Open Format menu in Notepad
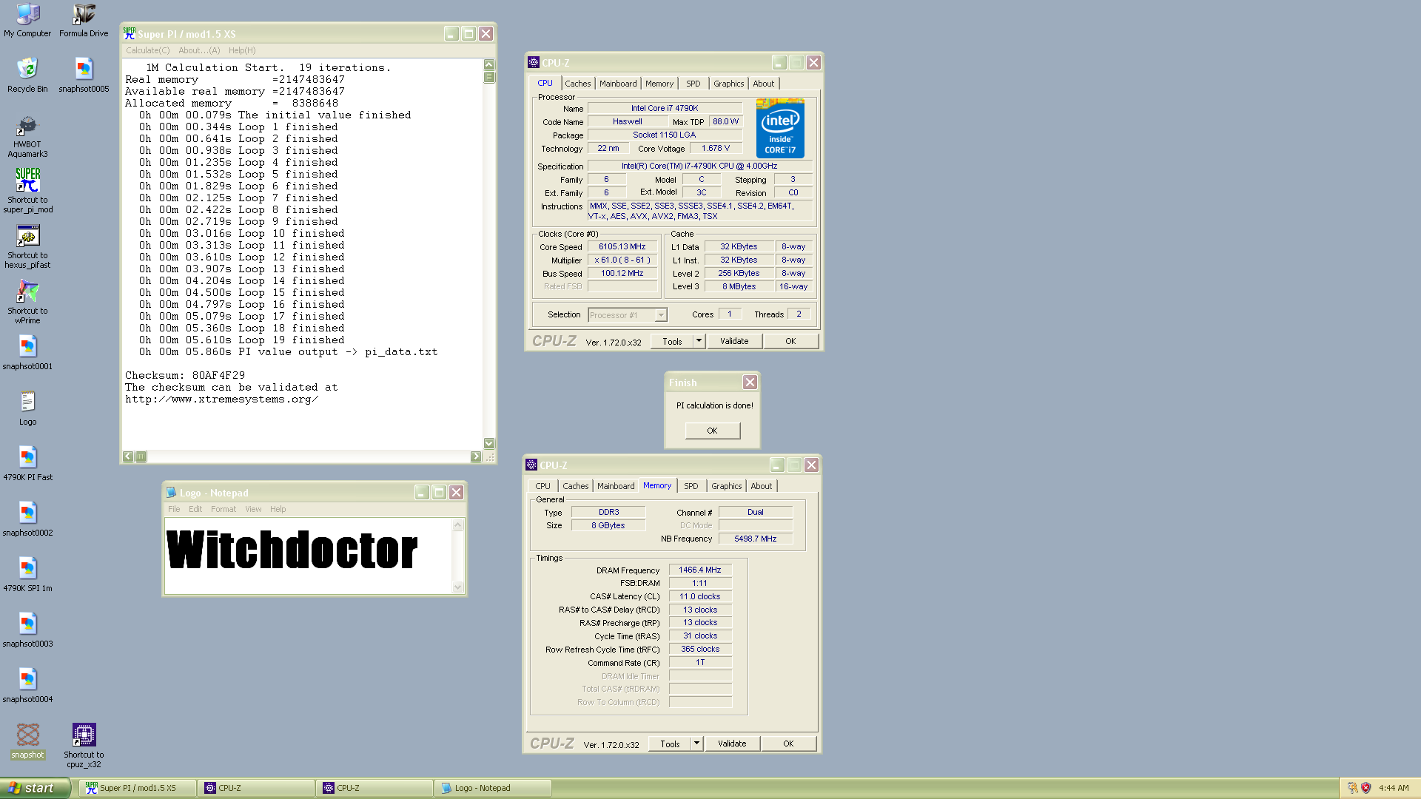Screen dimensions: 1421x799 click(224, 509)
